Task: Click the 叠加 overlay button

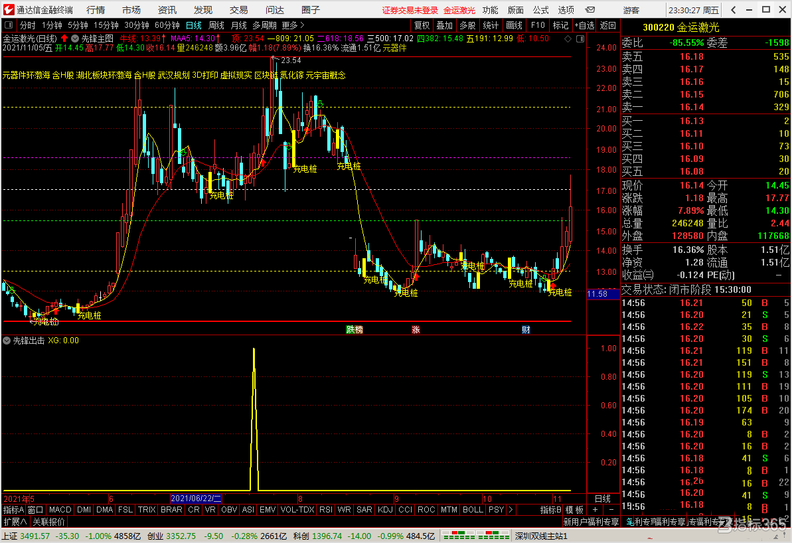Action: tap(445, 25)
